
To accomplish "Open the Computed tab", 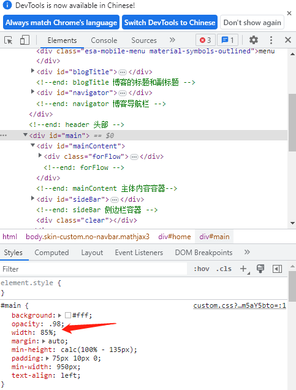I will pyautogui.click(x=51, y=253).
